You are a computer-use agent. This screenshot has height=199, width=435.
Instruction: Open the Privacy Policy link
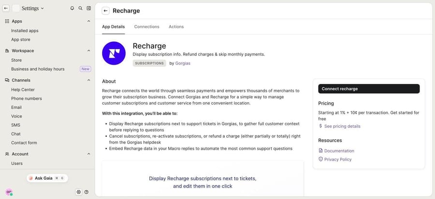[x=338, y=159]
